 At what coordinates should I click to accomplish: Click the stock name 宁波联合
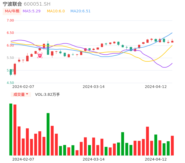pyautogui.click(x=12, y=4)
